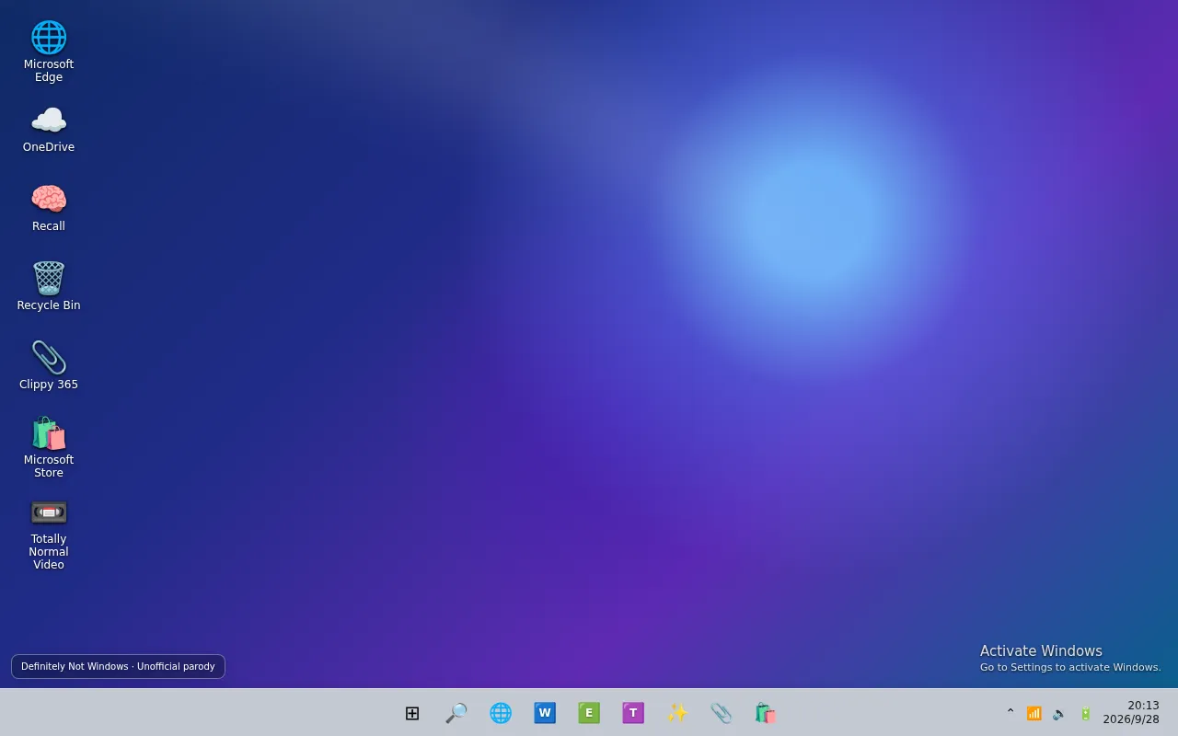Launch the purple T app in taskbar
This screenshot has width=1178, height=736.
[x=633, y=713]
